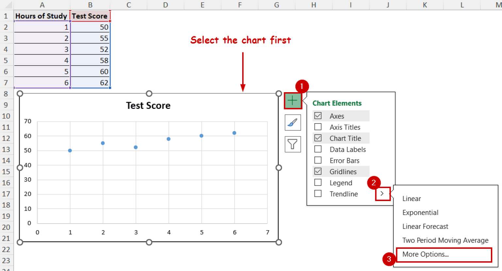502x271 pixels.
Task: Open the Chart Elements plus icon
Action: 293,101
